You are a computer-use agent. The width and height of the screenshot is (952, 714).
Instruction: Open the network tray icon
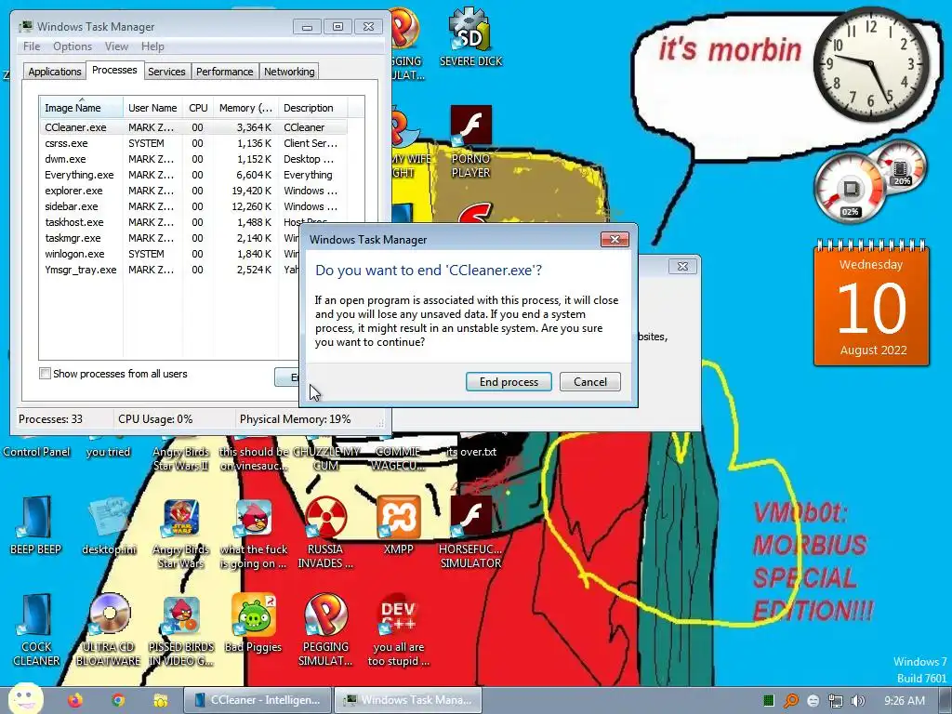click(x=836, y=701)
